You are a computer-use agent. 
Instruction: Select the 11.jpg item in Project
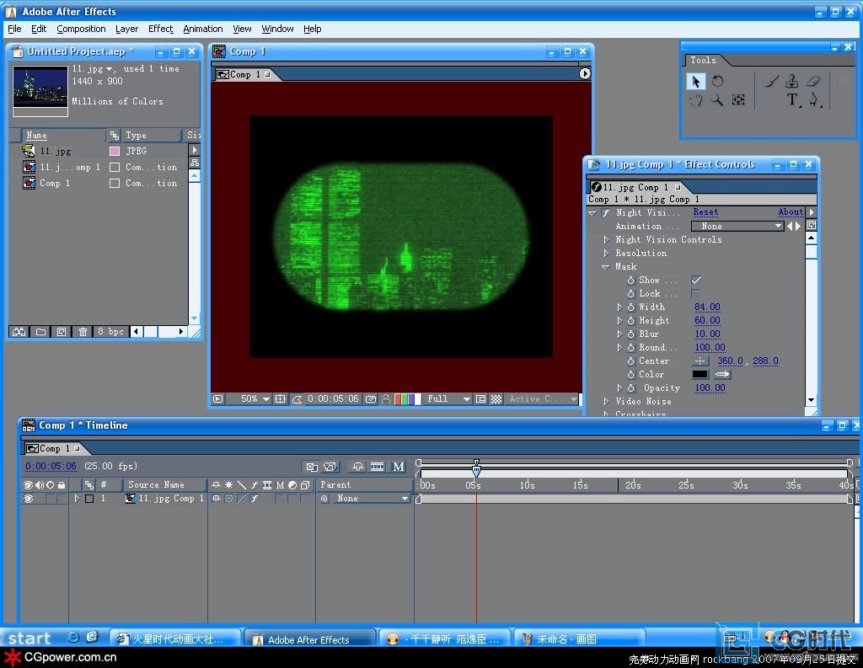[x=56, y=152]
